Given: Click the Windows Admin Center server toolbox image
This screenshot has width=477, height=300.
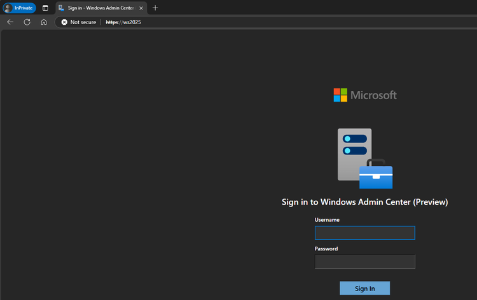Looking at the screenshot, I should [365, 158].
